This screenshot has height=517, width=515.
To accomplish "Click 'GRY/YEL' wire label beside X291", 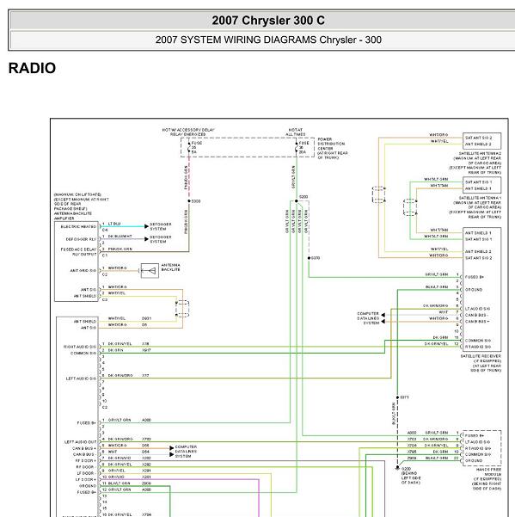I will (x=117, y=471).
